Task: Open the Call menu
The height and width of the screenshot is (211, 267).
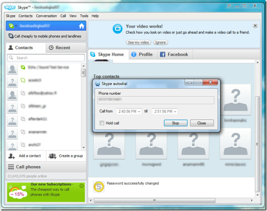Action: click(x=63, y=16)
